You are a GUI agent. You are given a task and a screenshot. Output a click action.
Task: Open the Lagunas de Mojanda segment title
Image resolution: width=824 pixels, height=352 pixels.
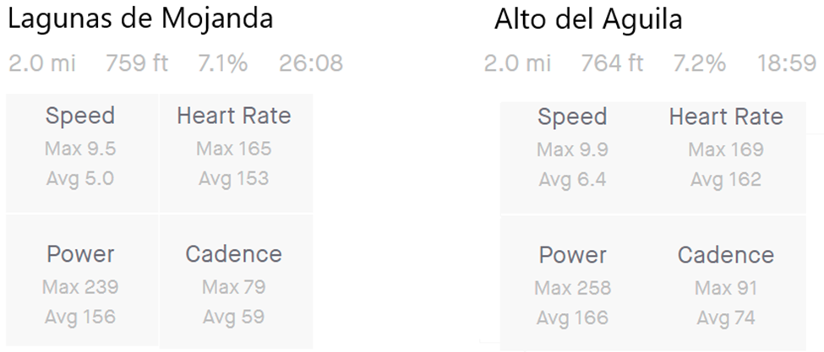[x=140, y=19]
